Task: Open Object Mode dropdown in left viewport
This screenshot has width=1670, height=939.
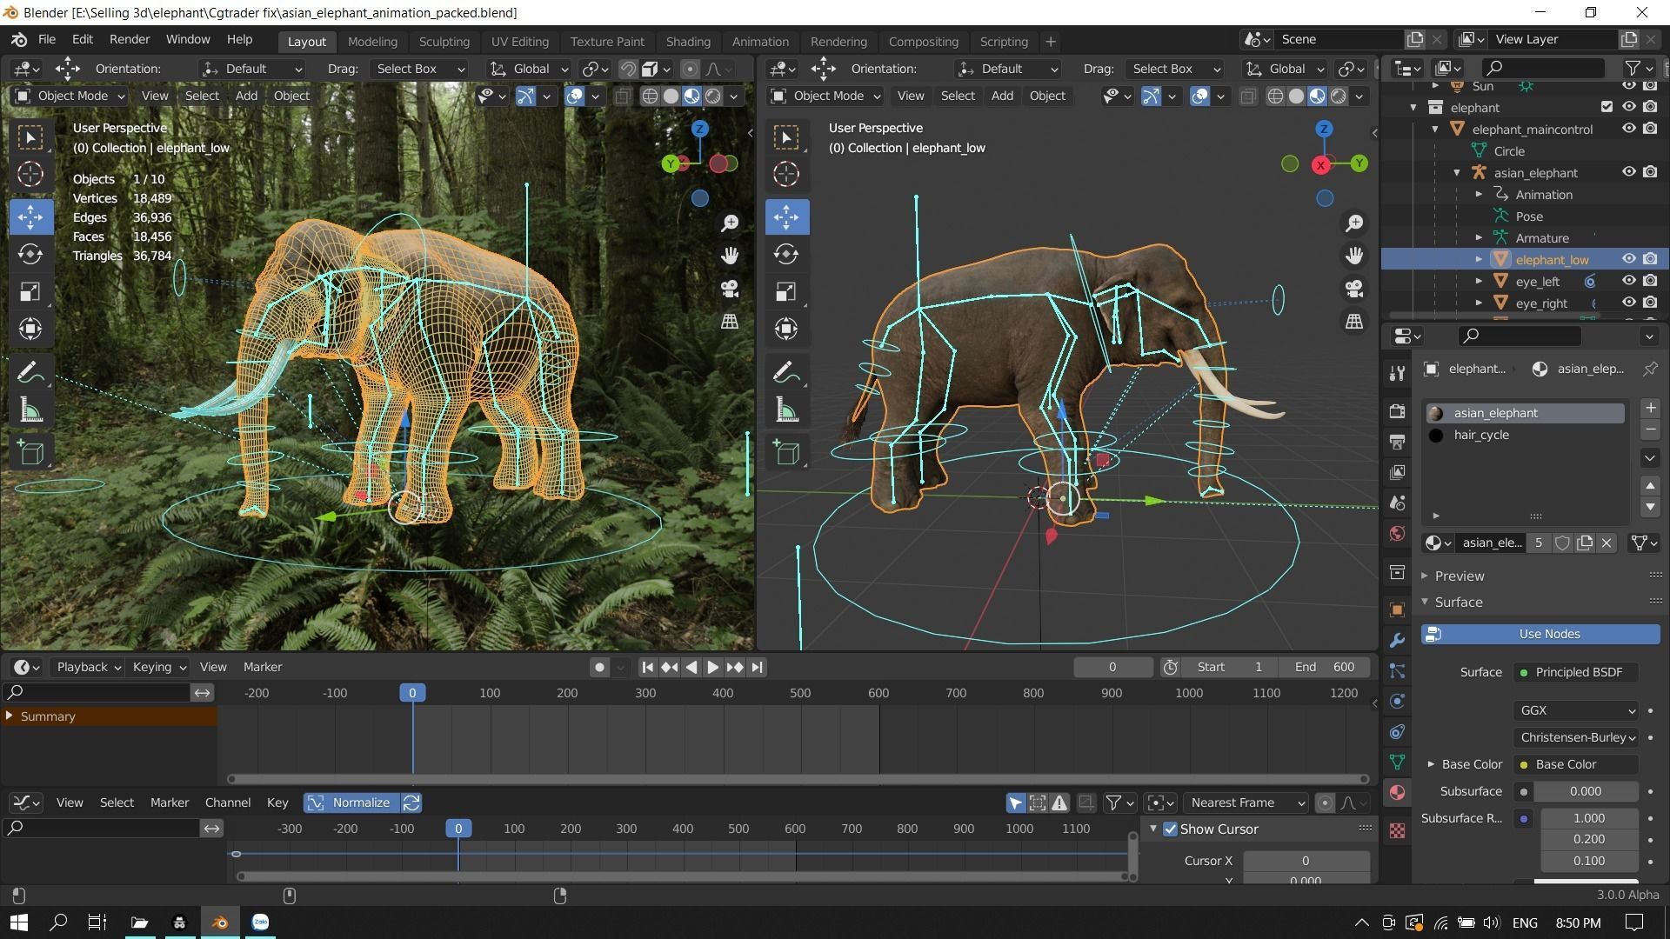Action: (x=70, y=96)
